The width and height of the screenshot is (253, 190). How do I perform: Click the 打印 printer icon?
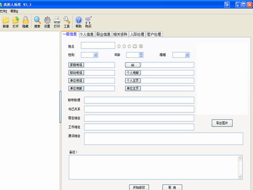tap(57, 20)
